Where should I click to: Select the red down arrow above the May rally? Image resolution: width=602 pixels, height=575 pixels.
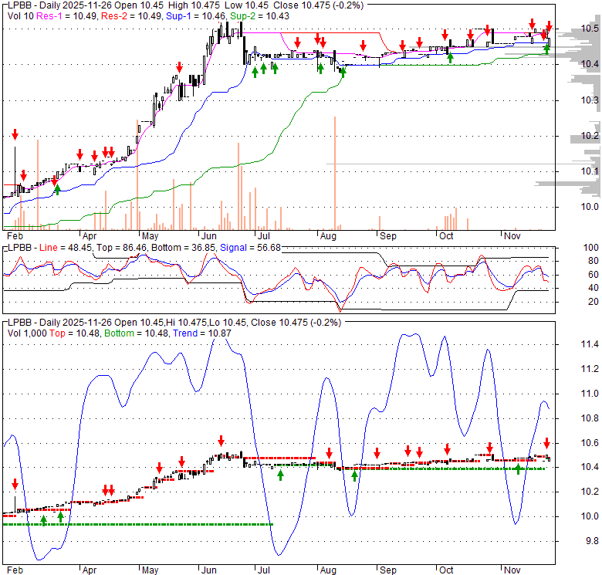click(179, 67)
